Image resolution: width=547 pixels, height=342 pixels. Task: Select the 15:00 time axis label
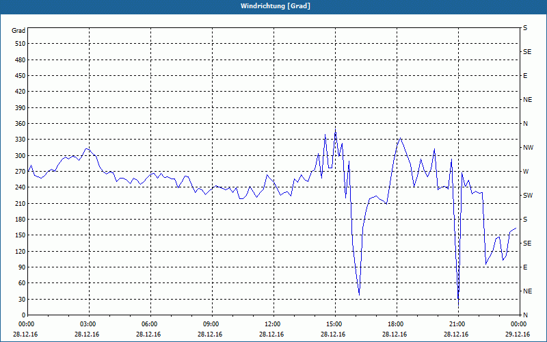(x=333, y=324)
